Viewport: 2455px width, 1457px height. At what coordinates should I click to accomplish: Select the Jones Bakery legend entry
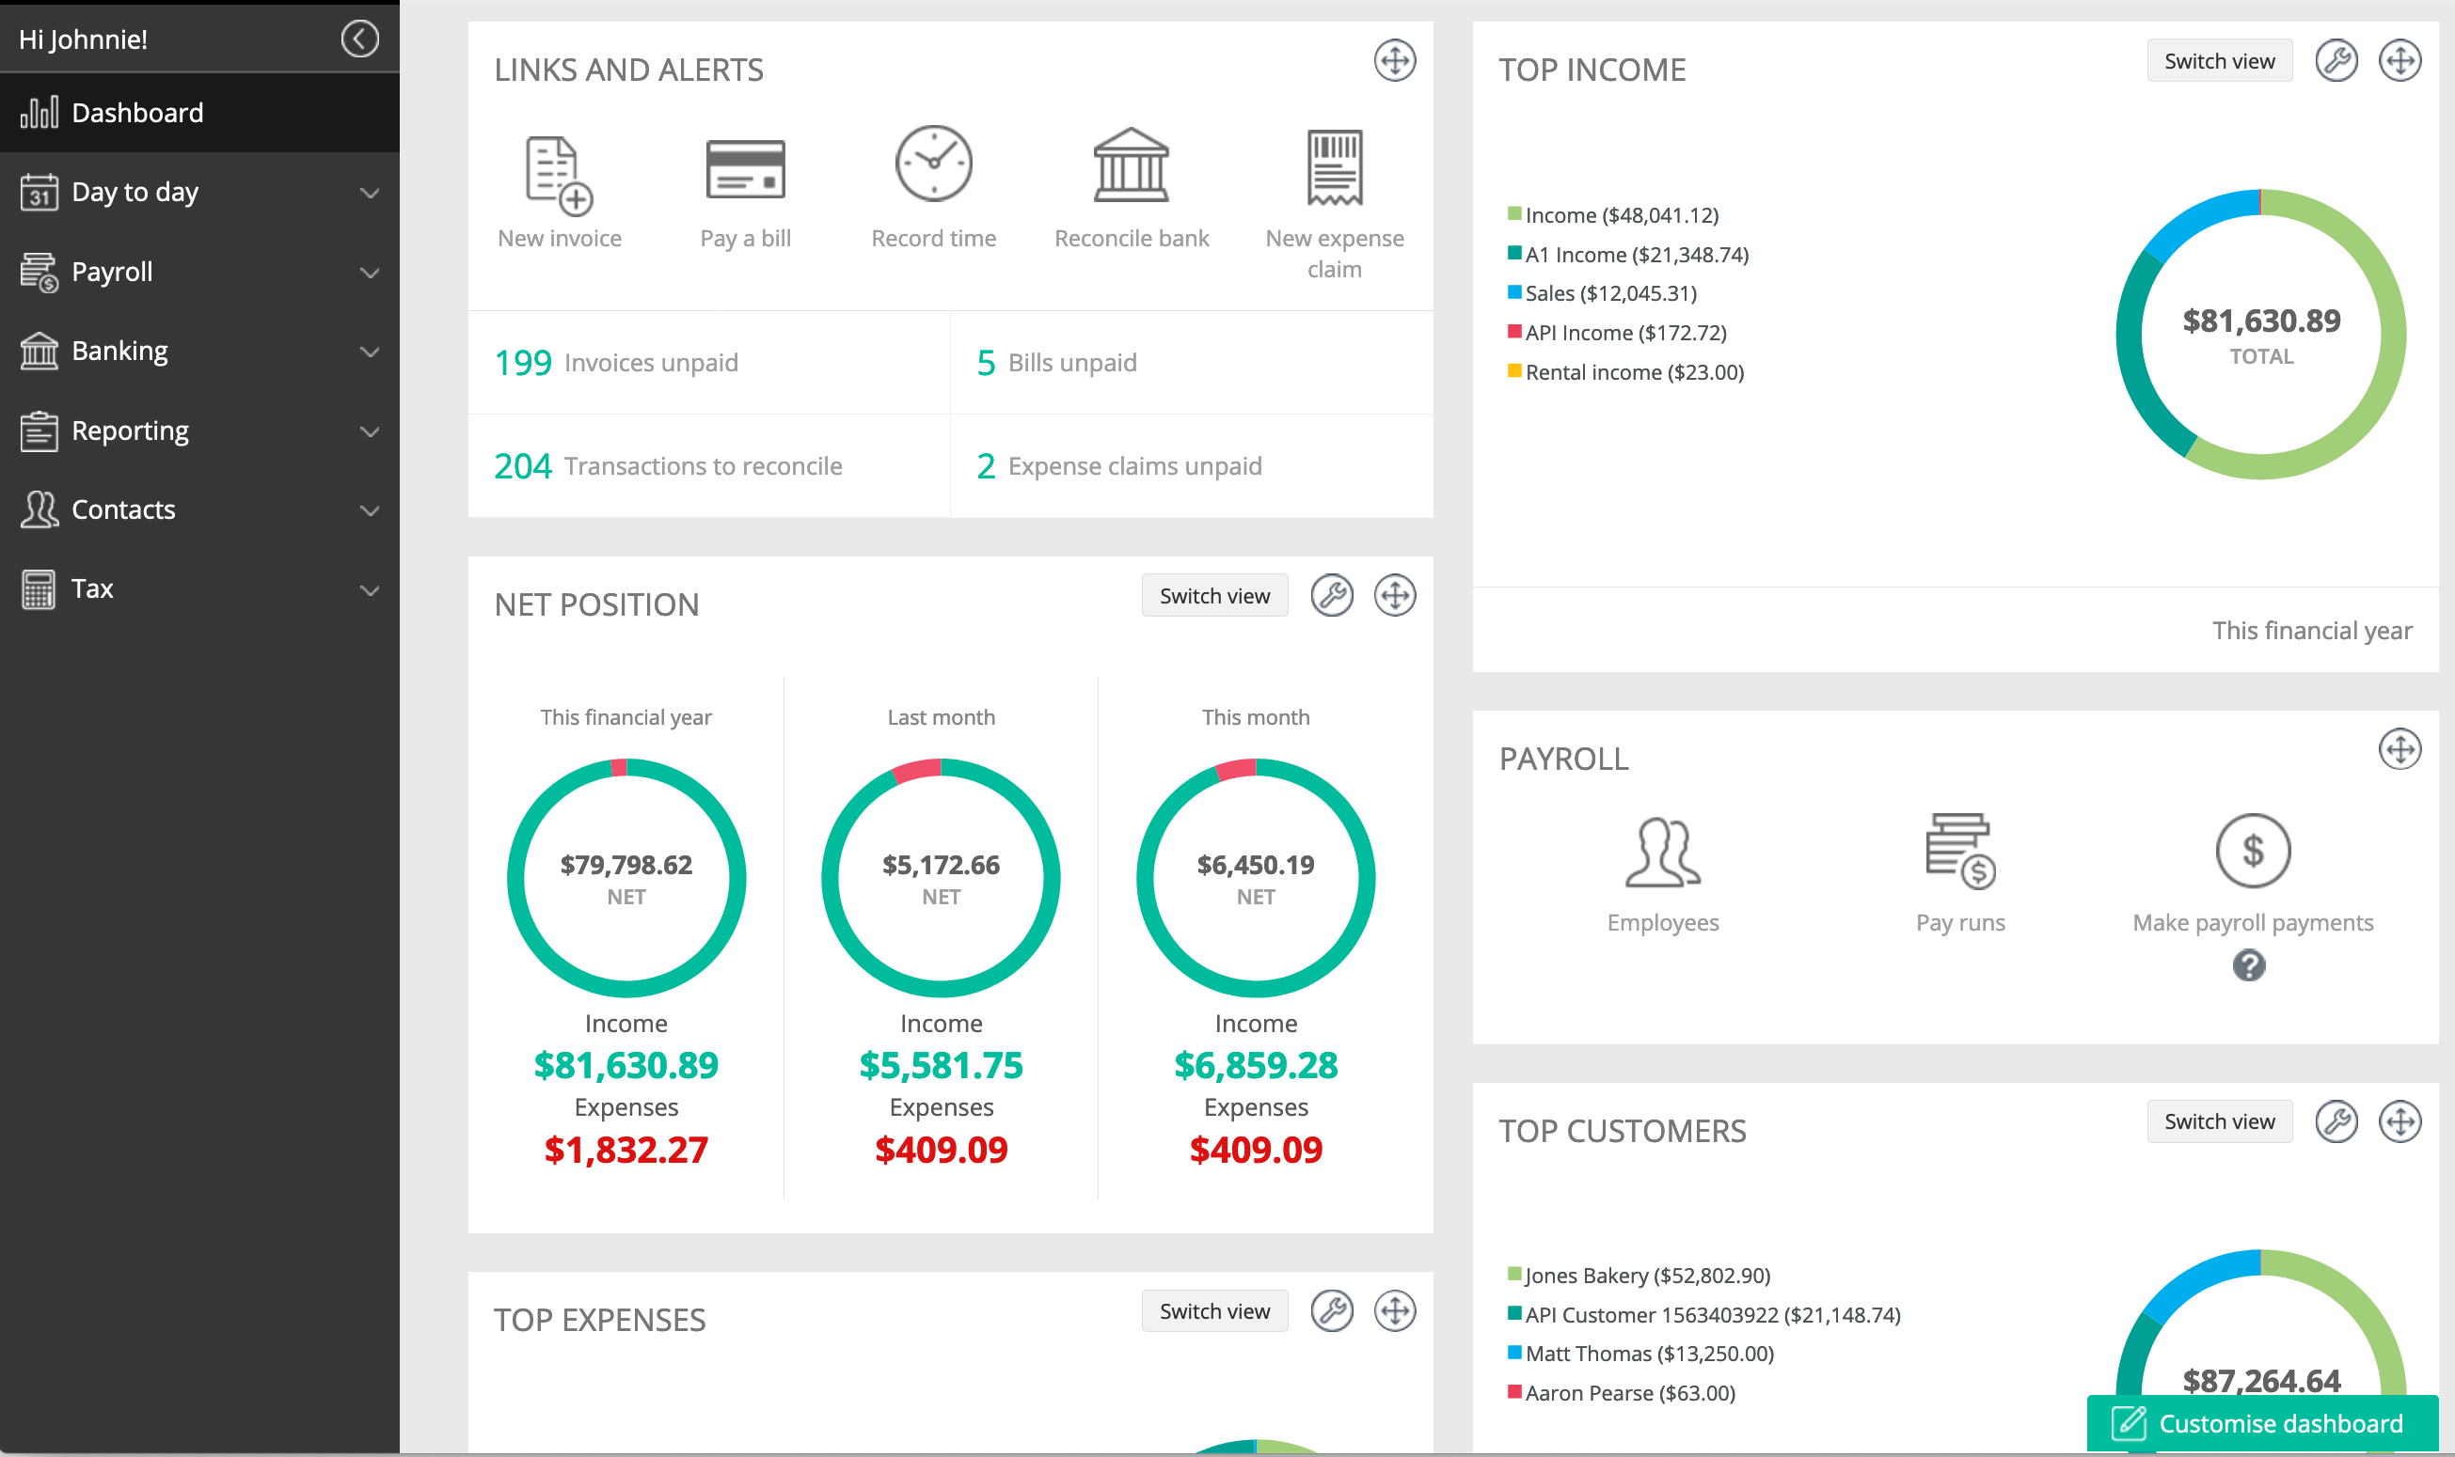(x=1639, y=1276)
